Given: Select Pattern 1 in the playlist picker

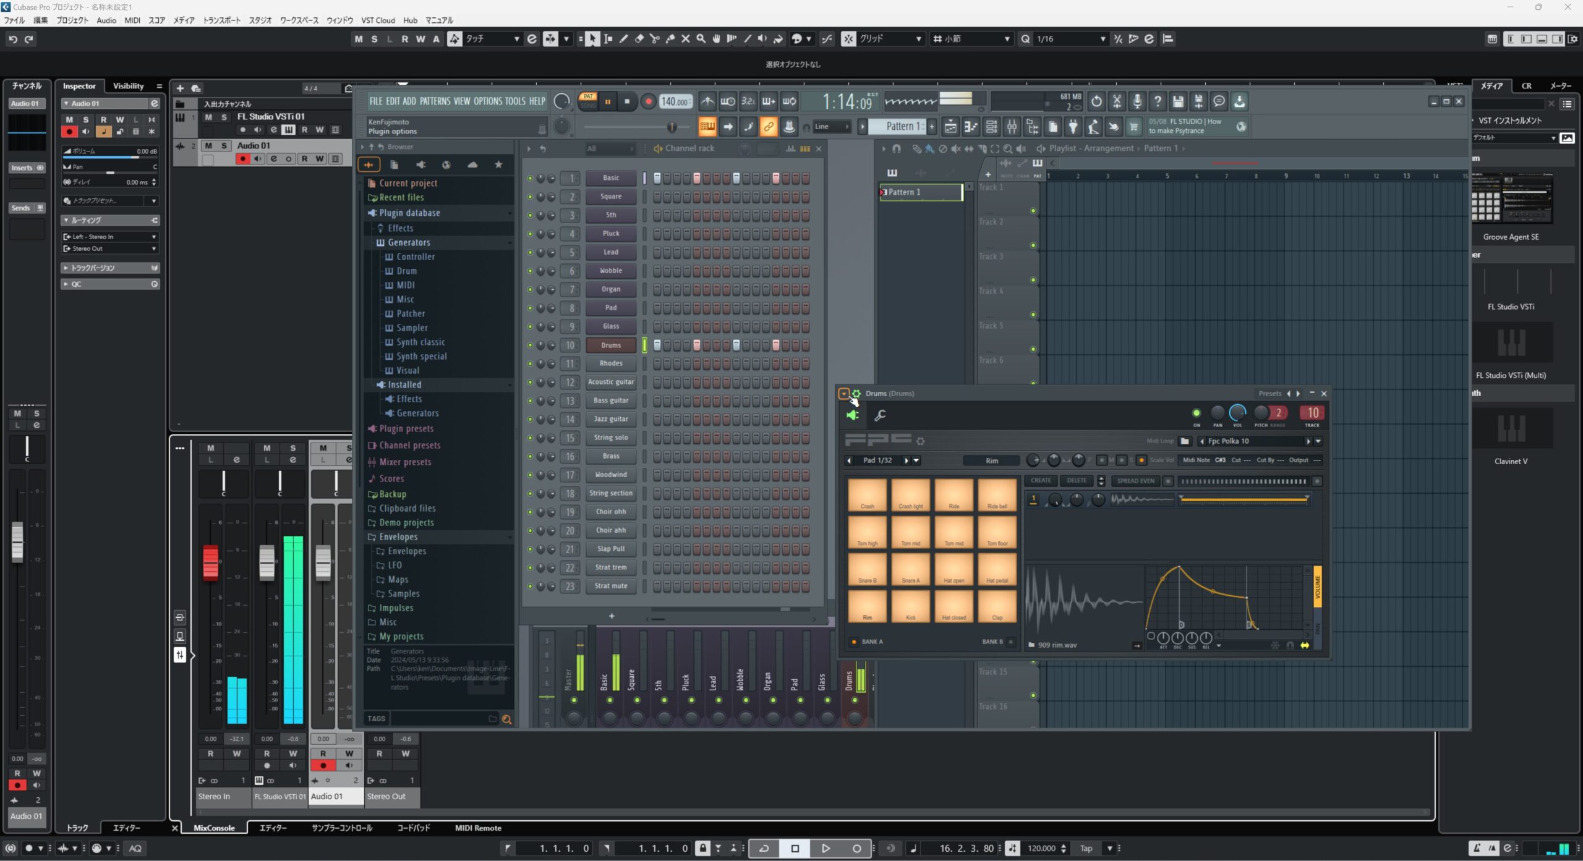Looking at the screenshot, I should click(921, 192).
